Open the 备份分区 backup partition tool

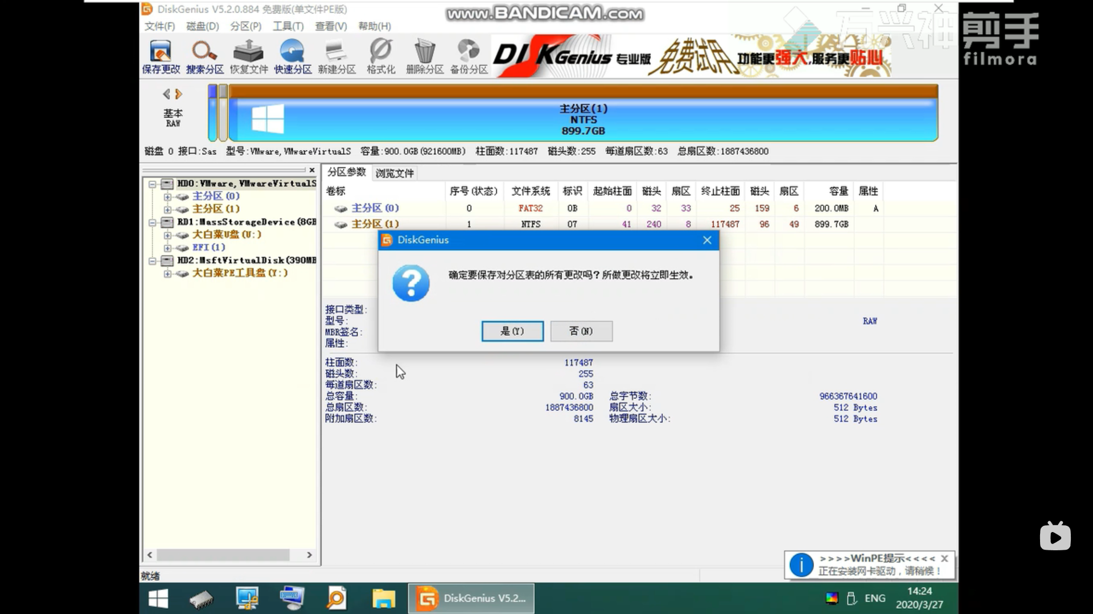pos(469,57)
